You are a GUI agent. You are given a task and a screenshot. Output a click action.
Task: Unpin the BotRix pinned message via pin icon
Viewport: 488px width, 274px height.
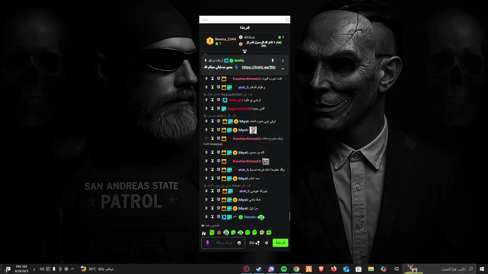tap(273, 61)
